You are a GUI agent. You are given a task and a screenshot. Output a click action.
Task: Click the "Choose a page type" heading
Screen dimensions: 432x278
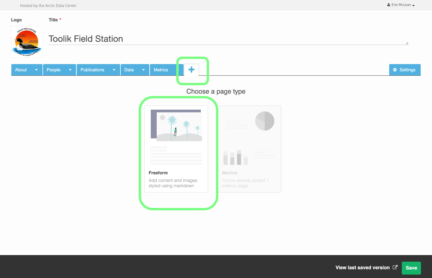pyautogui.click(x=216, y=91)
